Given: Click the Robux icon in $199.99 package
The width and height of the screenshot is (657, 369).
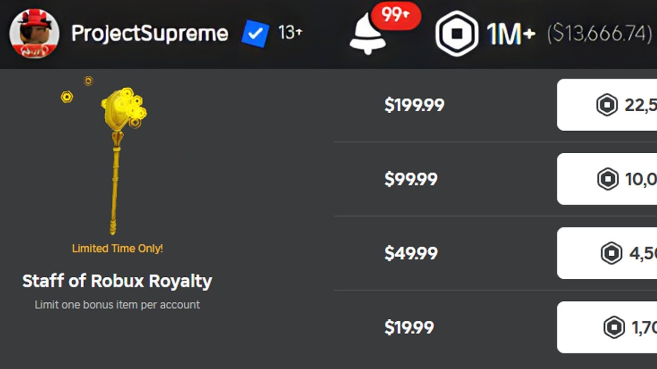Looking at the screenshot, I should click(607, 105).
